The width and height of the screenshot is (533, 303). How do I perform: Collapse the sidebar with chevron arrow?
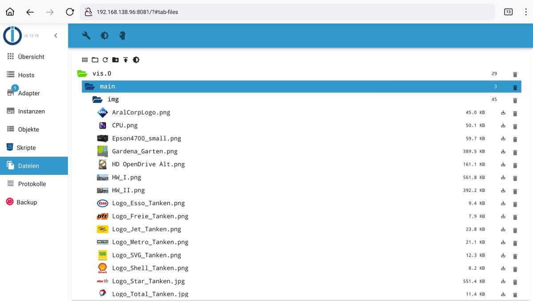coord(56,35)
